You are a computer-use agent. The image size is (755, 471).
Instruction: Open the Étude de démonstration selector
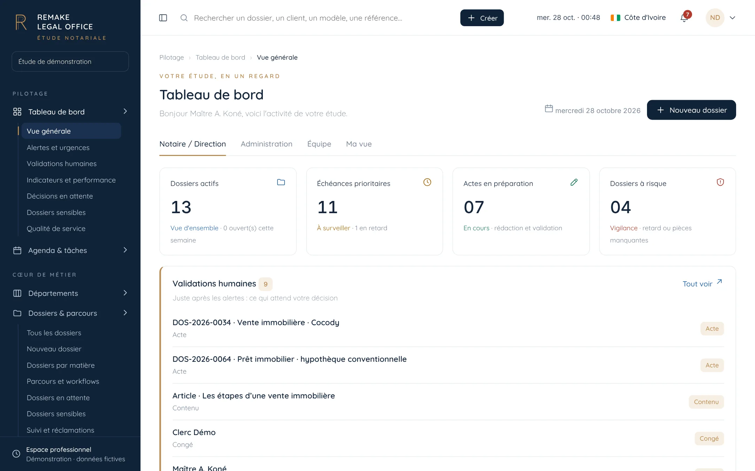click(x=70, y=62)
